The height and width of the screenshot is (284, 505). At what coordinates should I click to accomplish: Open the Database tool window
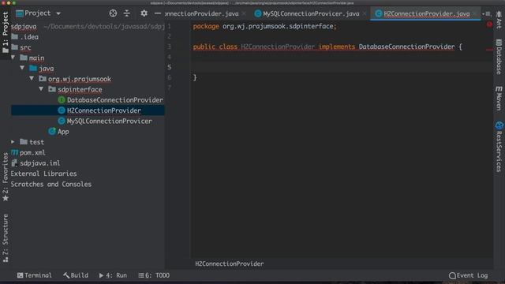[x=499, y=57]
